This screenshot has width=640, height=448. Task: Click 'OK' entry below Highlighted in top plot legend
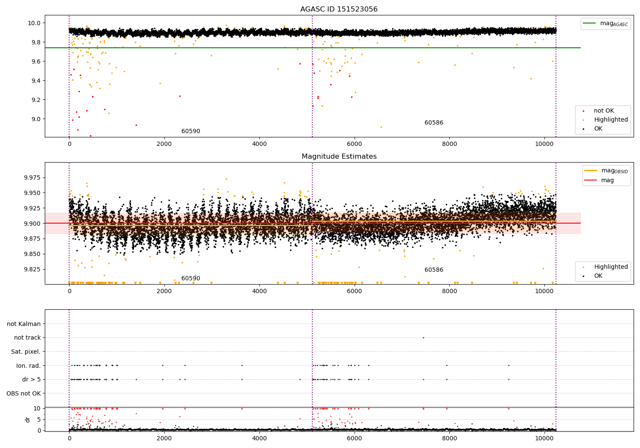pyautogui.click(x=598, y=129)
